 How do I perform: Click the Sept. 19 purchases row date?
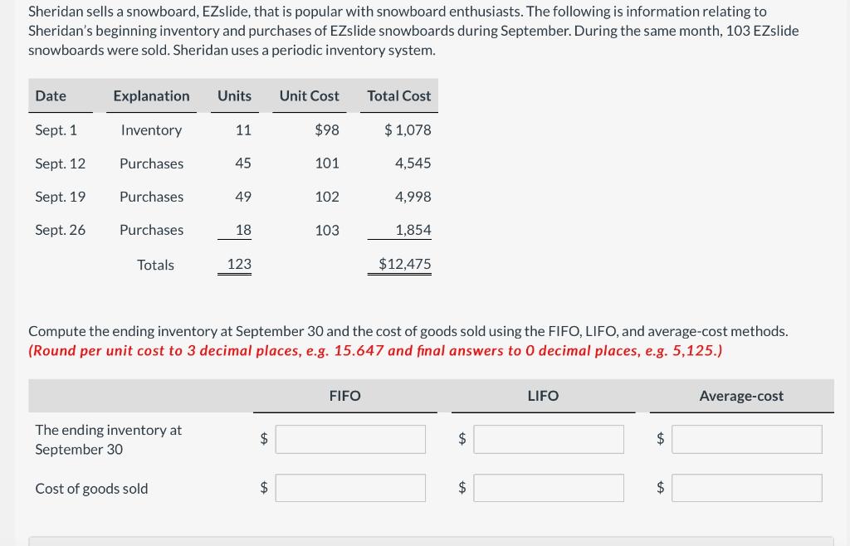point(60,197)
